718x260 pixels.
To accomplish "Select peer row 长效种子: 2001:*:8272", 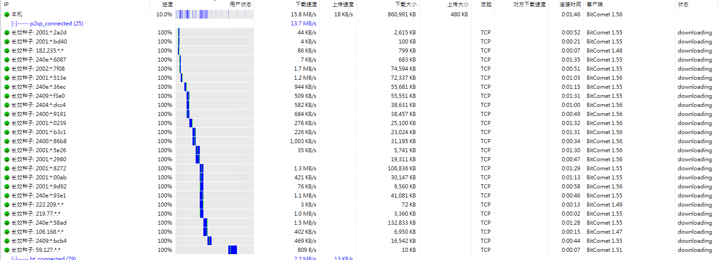I will pyautogui.click(x=51, y=169).
